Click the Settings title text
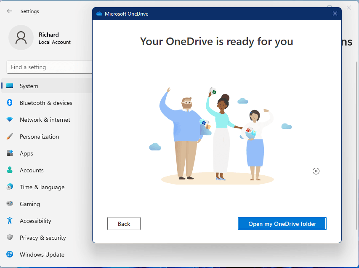The width and height of the screenshot is (359, 268). 30,11
